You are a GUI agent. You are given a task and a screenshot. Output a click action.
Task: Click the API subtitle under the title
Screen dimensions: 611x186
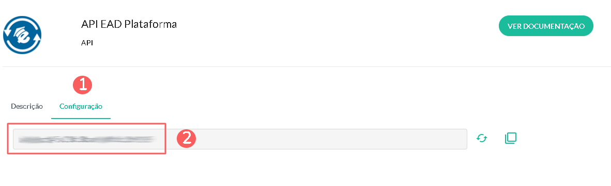click(x=87, y=43)
